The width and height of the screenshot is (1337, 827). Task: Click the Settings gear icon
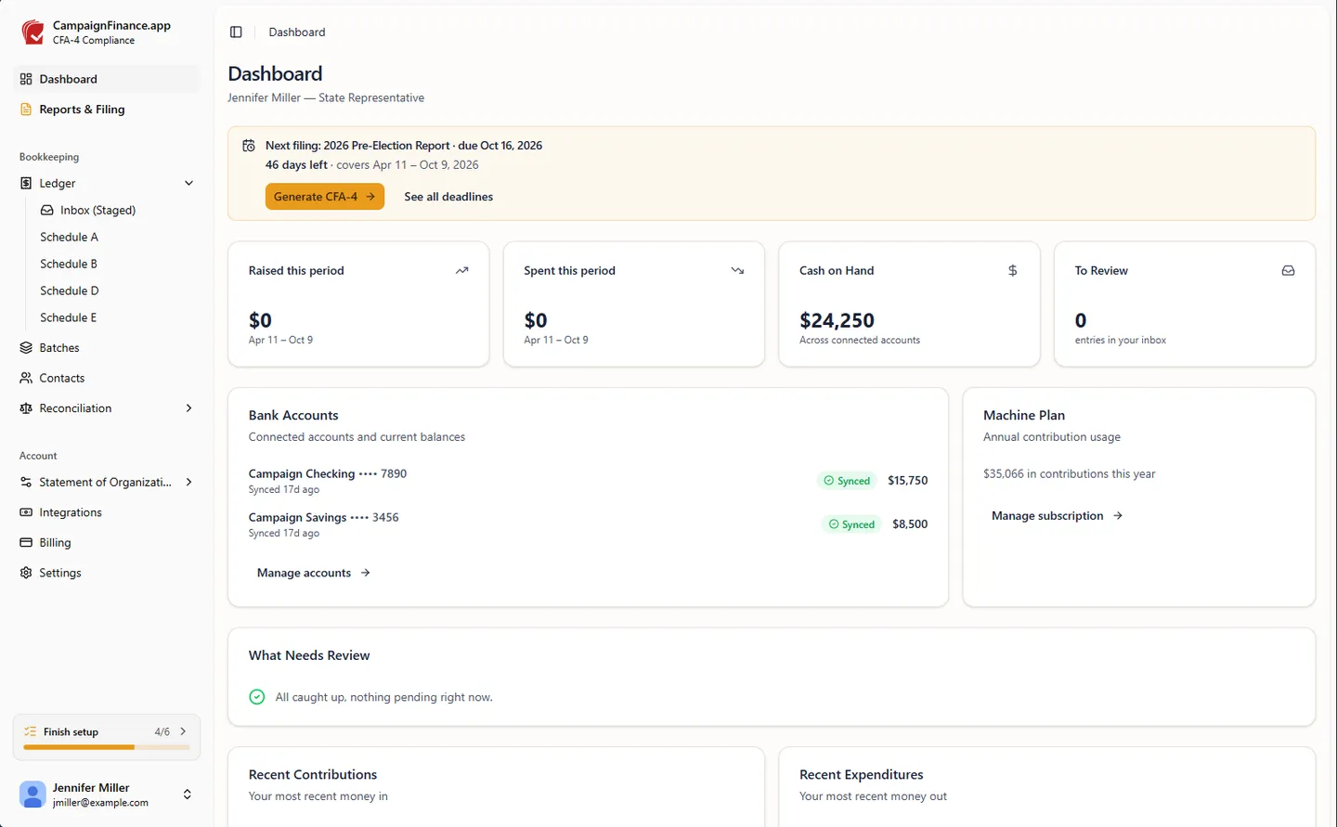26,573
